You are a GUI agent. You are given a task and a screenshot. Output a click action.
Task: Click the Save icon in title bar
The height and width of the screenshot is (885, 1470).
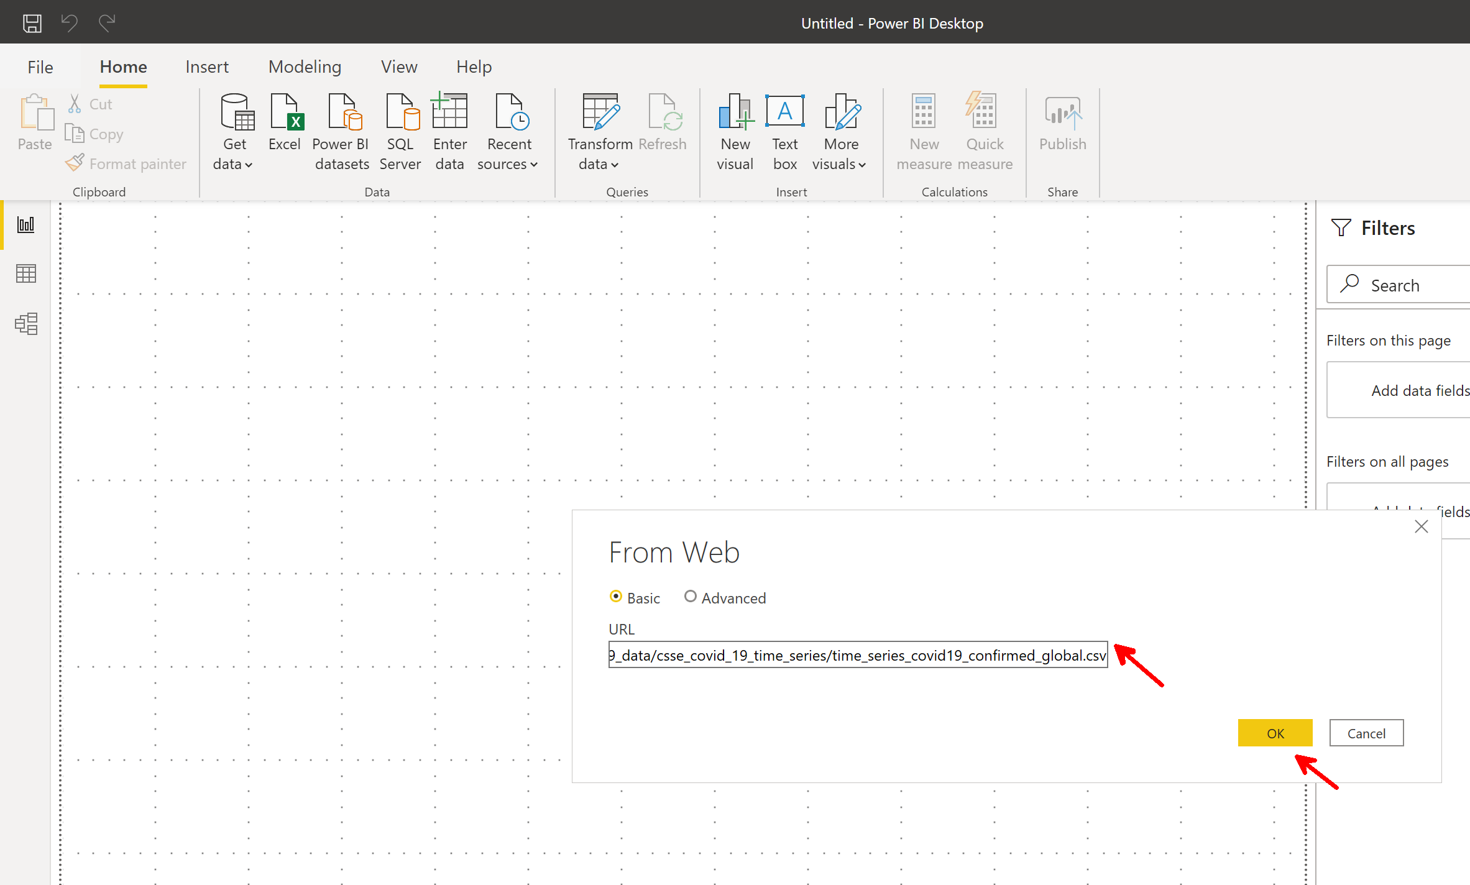coord(32,24)
